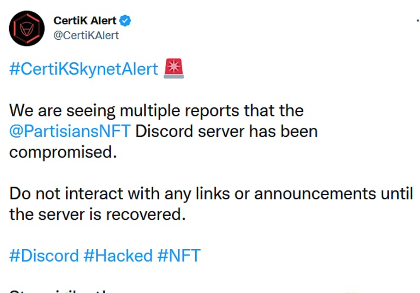Click the word "compromised."
420x293 pixels.
coord(63,152)
